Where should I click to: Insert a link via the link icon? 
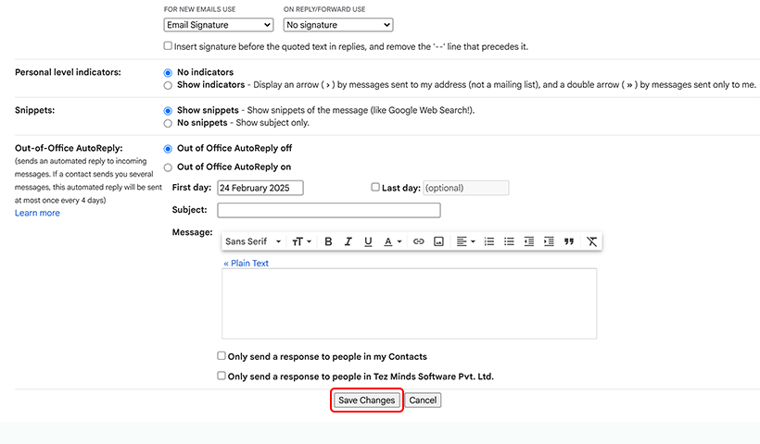tap(418, 241)
